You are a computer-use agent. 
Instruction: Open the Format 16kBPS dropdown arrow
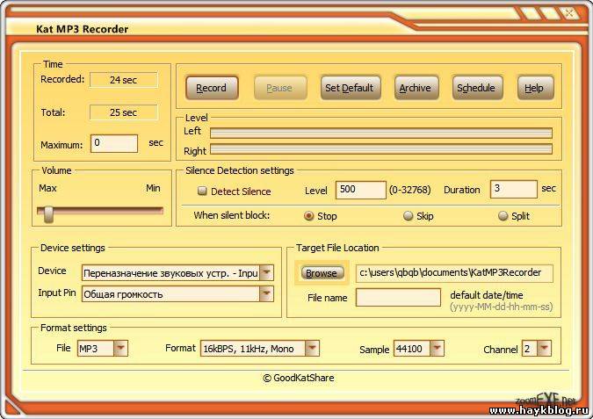point(312,348)
